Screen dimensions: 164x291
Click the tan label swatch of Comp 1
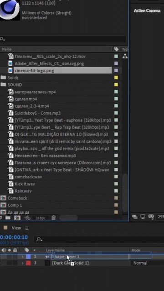point(116,205)
